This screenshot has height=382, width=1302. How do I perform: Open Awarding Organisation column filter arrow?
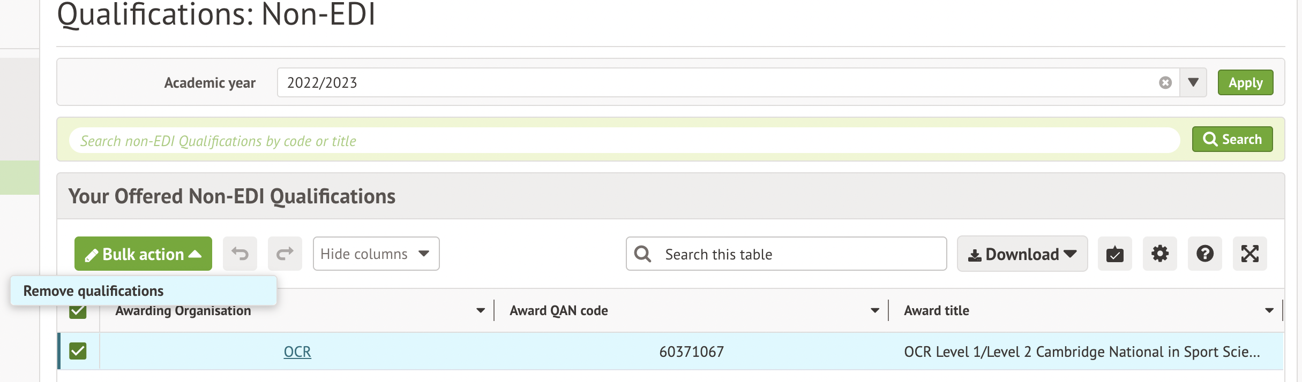[x=480, y=311]
